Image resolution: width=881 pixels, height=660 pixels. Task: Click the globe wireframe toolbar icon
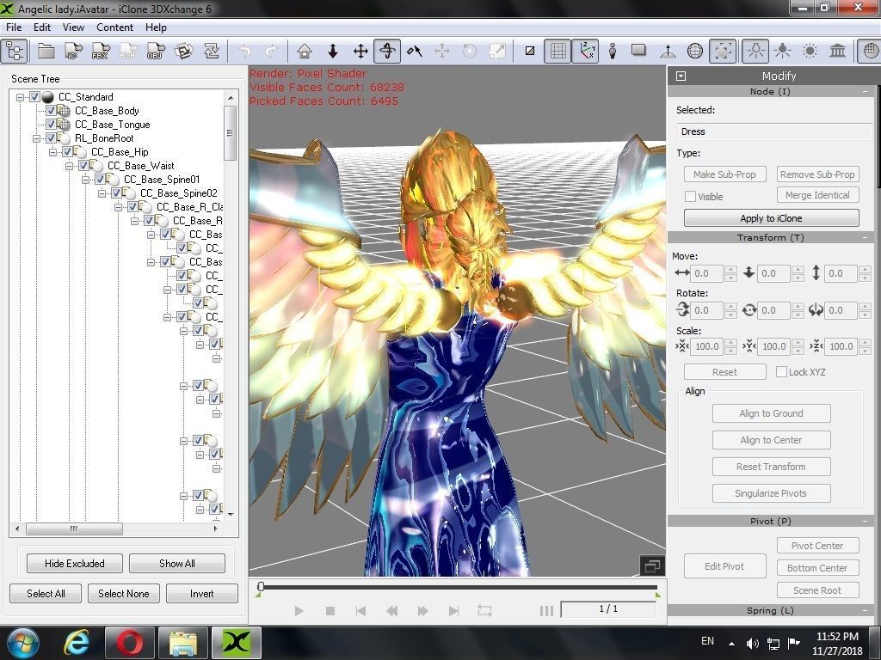point(695,51)
